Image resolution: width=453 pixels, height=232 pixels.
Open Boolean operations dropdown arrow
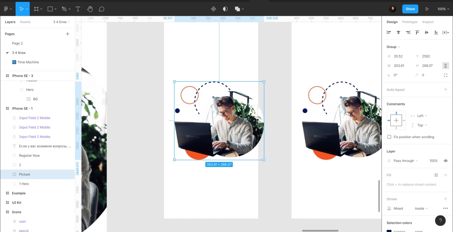pyautogui.click(x=243, y=9)
